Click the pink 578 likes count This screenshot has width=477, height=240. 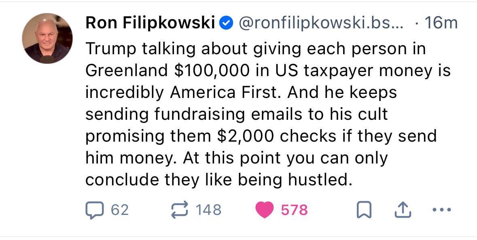point(295,210)
